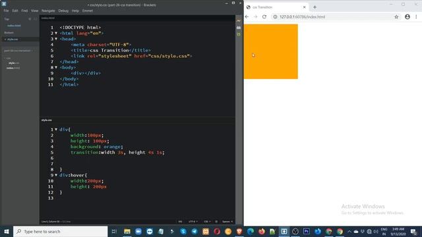Toggle INS insert mode in status bar
Image resolution: width=422 pixels, height=237 pixels.
pos(180,222)
